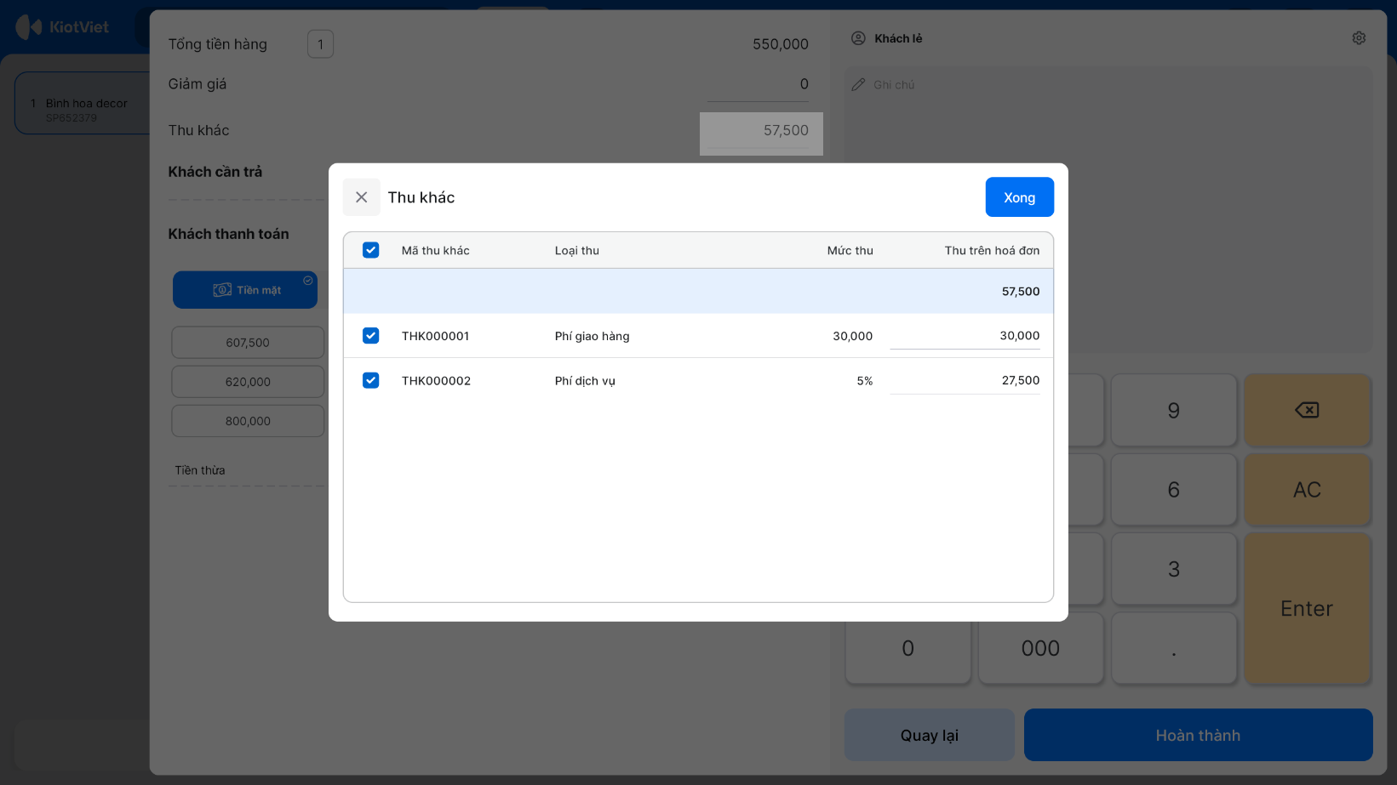
Task: Click the Quay lại button
Action: pos(930,735)
